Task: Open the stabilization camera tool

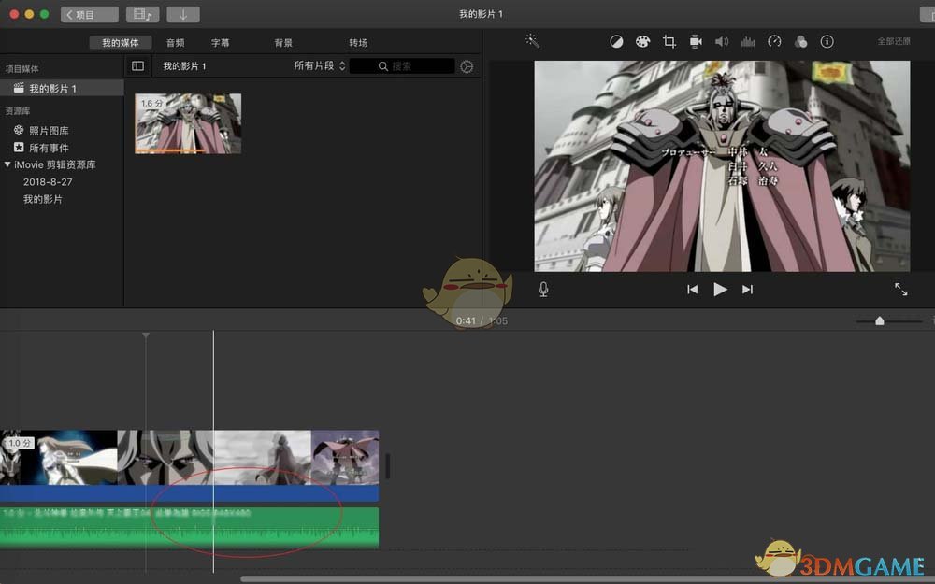Action: click(696, 41)
